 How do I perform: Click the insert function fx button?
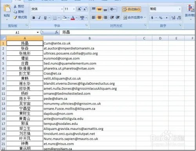tap(56, 32)
